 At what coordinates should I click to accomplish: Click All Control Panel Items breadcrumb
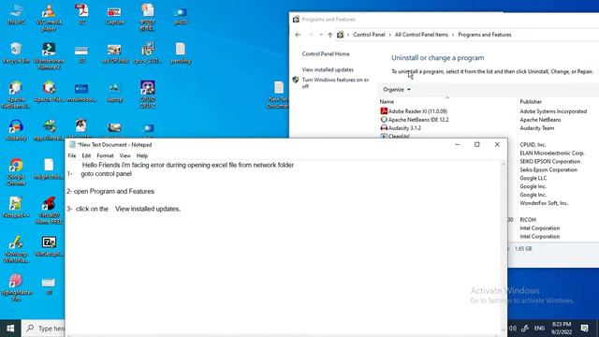pos(421,35)
